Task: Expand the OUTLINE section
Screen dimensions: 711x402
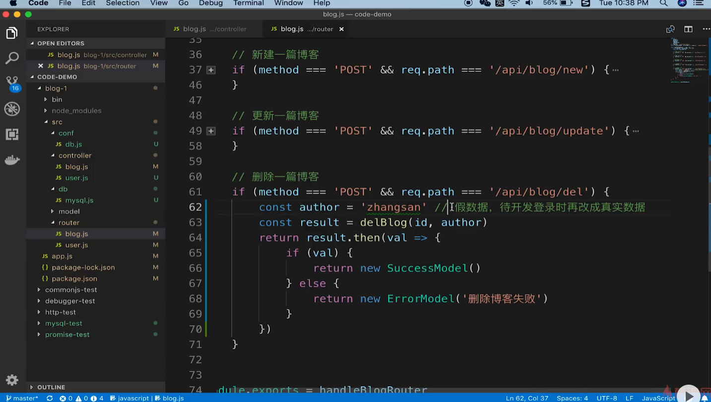Action: click(51, 387)
